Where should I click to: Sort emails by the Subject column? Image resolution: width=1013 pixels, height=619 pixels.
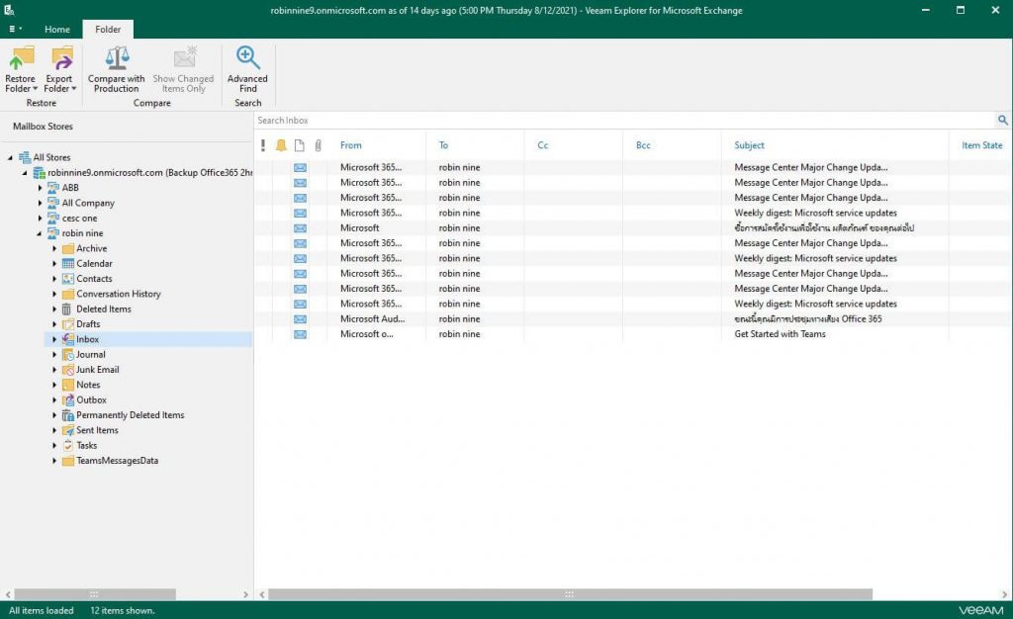tap(749, 145)
